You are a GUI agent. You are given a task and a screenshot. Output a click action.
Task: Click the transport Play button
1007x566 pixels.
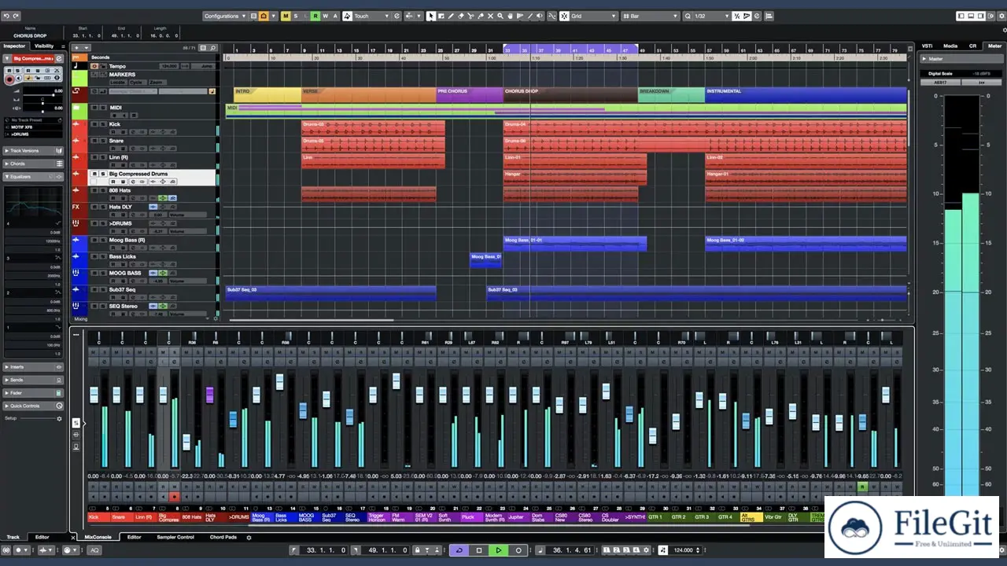pos(499,550)
